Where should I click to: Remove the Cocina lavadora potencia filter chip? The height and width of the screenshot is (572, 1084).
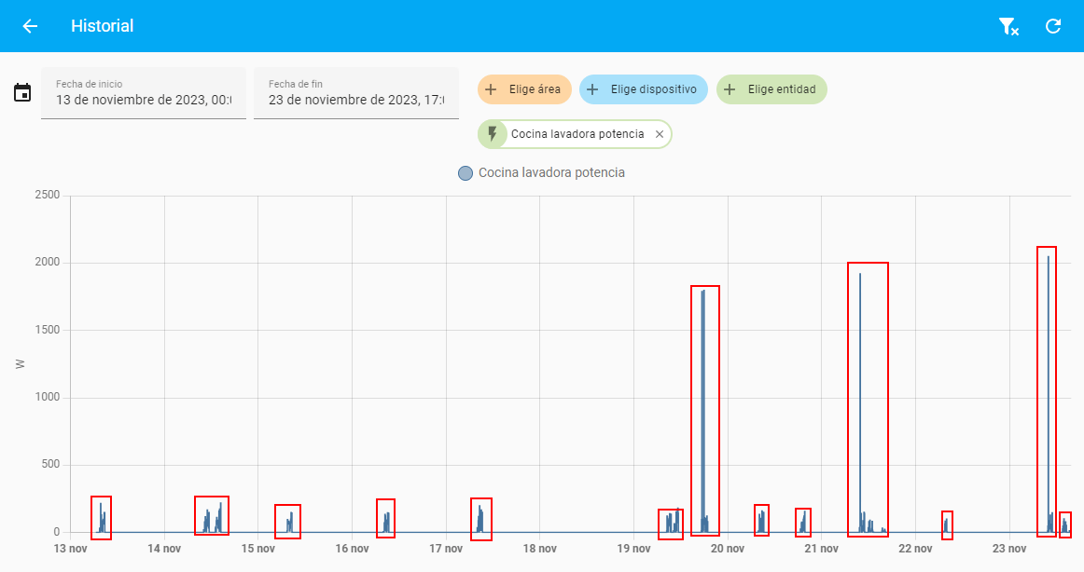pyautogui.click(x=660, y=134)
